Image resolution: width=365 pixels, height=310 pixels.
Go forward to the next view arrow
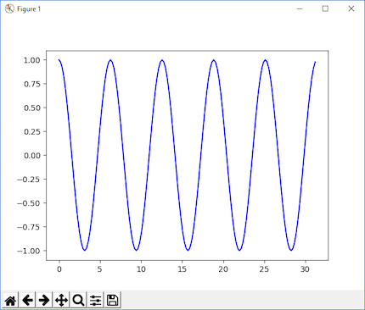pyautogui.click(x=44, y=300)
